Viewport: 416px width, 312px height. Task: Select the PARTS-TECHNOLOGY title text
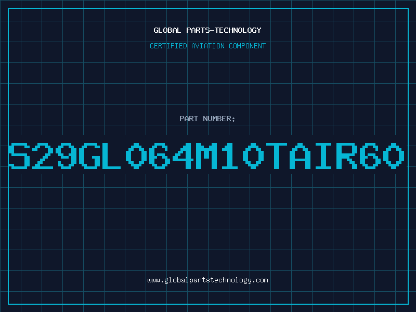pyautogui.click(x=224, y=30)
